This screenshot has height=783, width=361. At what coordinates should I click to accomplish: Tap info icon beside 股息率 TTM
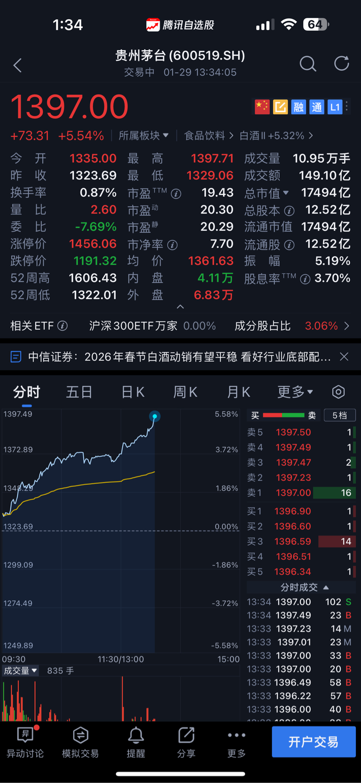pyautogui.click(x=305, y=279)
